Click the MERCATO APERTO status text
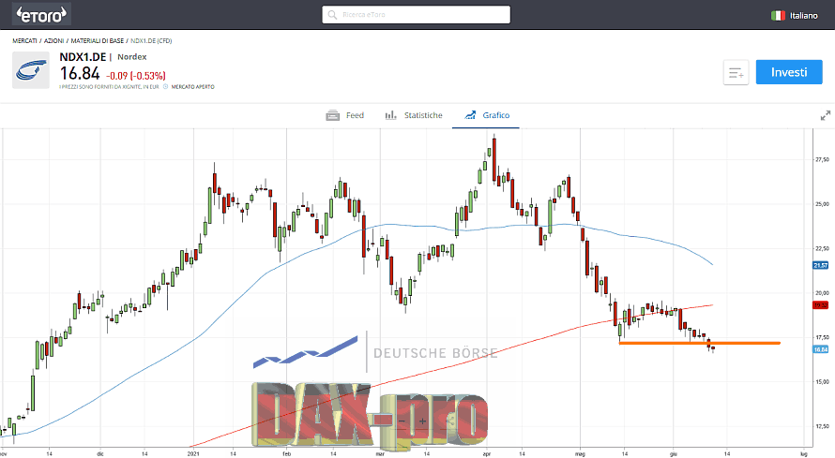 click(192, 86)
